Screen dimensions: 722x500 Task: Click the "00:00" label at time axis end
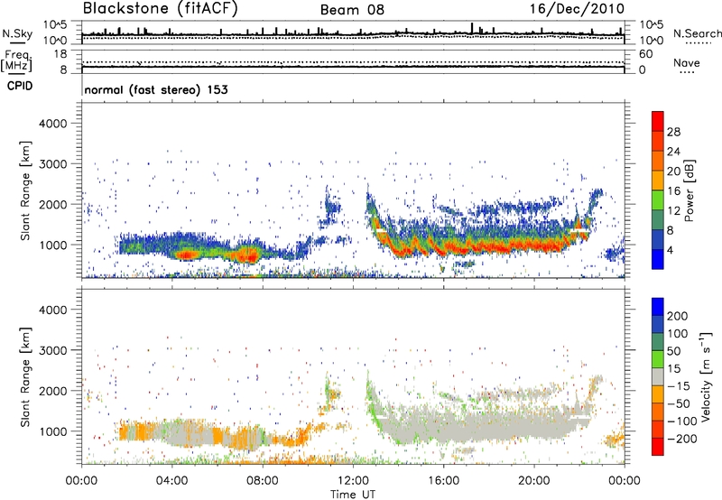coord(625,481)
